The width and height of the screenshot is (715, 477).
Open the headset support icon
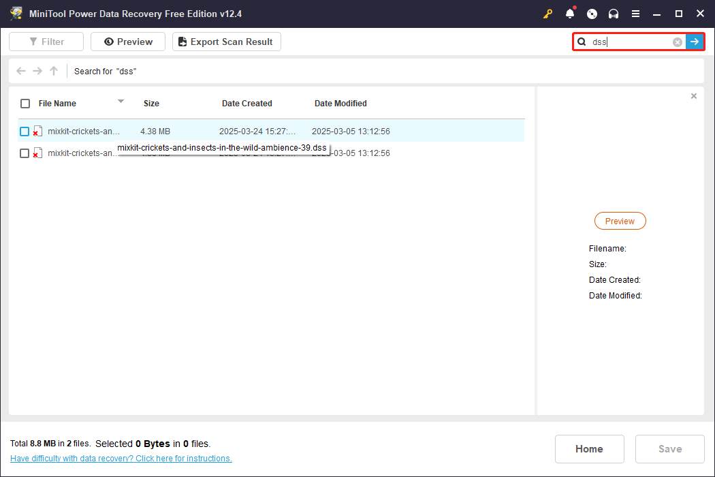(x=614, y=14)
